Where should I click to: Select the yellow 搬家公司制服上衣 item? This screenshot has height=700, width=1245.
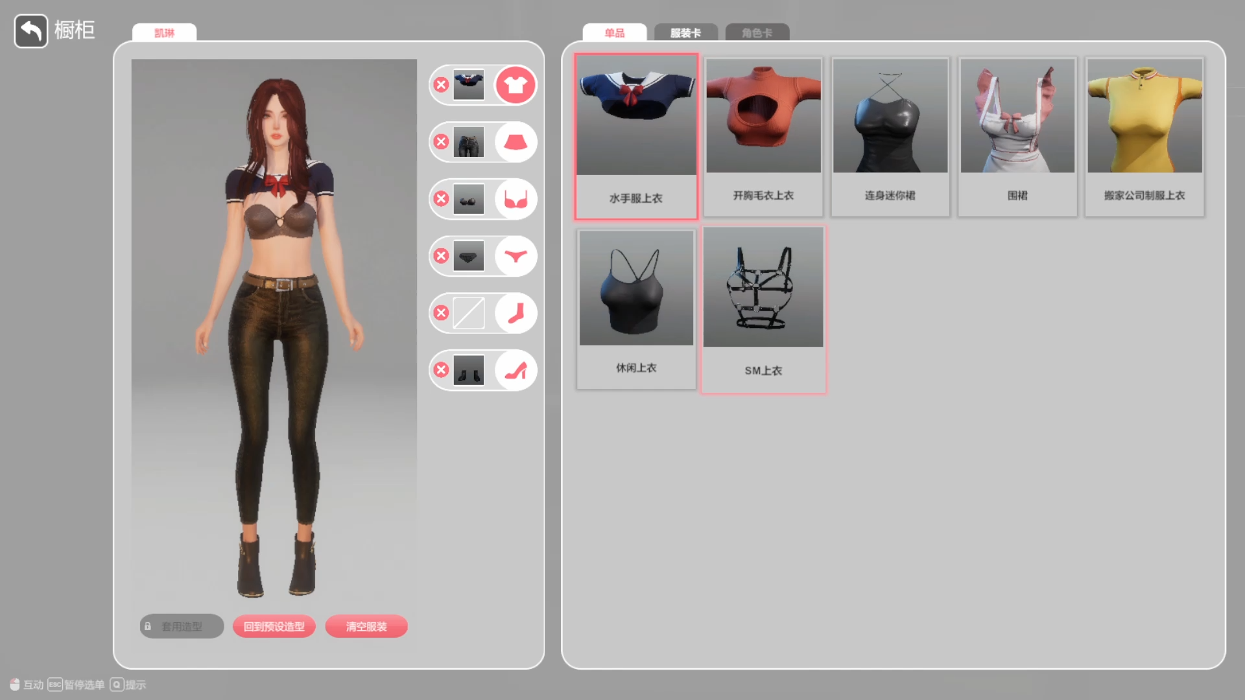pos(1144,136)
